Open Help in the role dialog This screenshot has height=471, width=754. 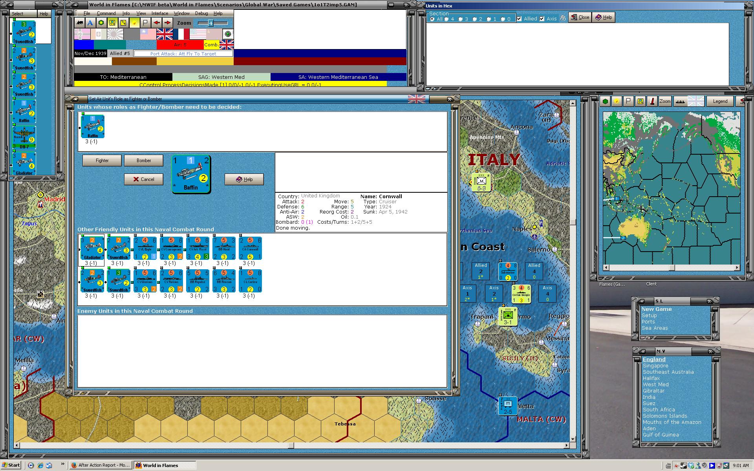click(244, 179)
